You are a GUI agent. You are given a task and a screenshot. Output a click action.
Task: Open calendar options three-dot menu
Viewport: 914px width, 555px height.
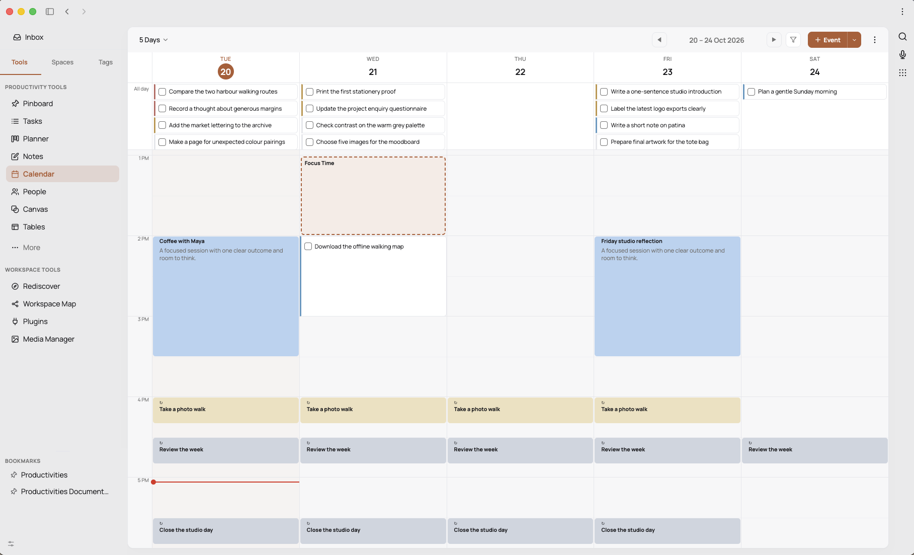pos(875,40)
